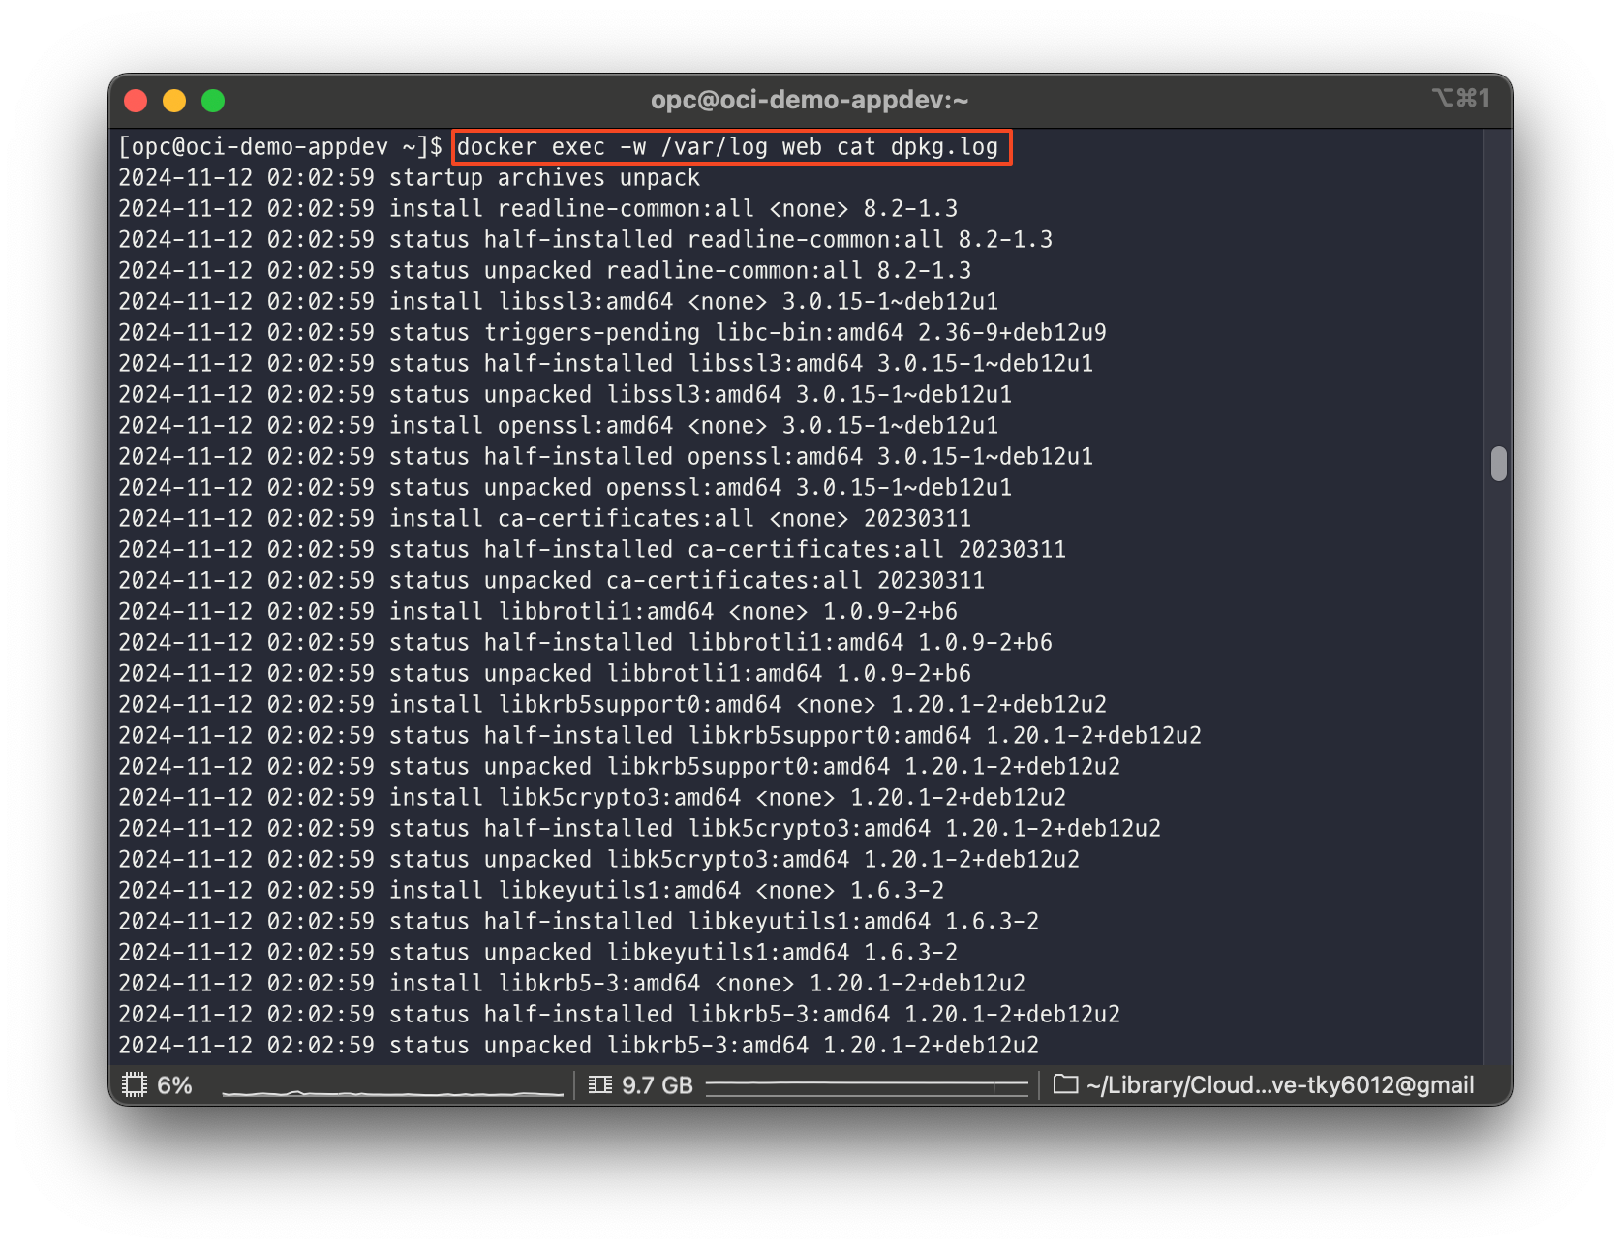Click the line 'status triggers-pending libc-bin:amd64'
The image size is (1621, 1249).
pos(613,333)
